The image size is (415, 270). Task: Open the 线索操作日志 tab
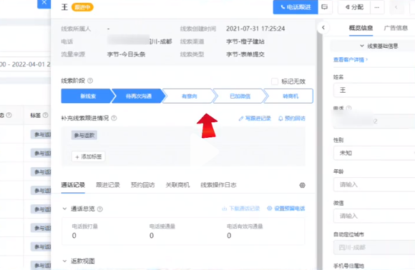[218, 185]
